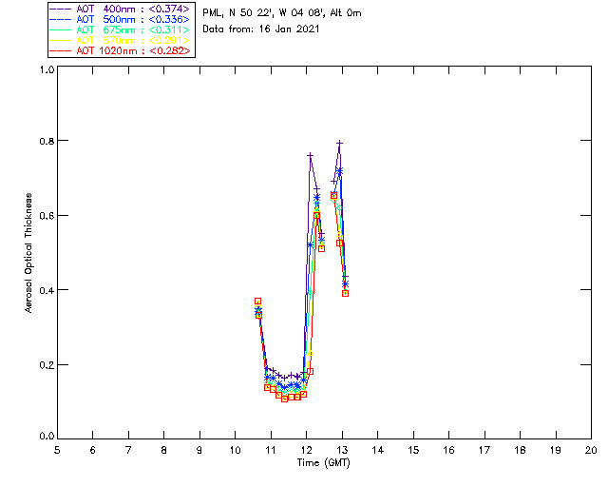The height and width of the screenshot is (487, 608).
Task: Click the 12 hour x-axis label
Action: point(306,450)
